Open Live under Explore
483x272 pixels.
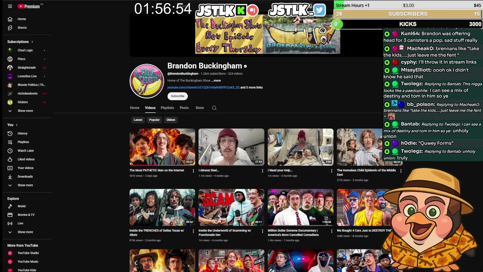click(x=20, y=223)
